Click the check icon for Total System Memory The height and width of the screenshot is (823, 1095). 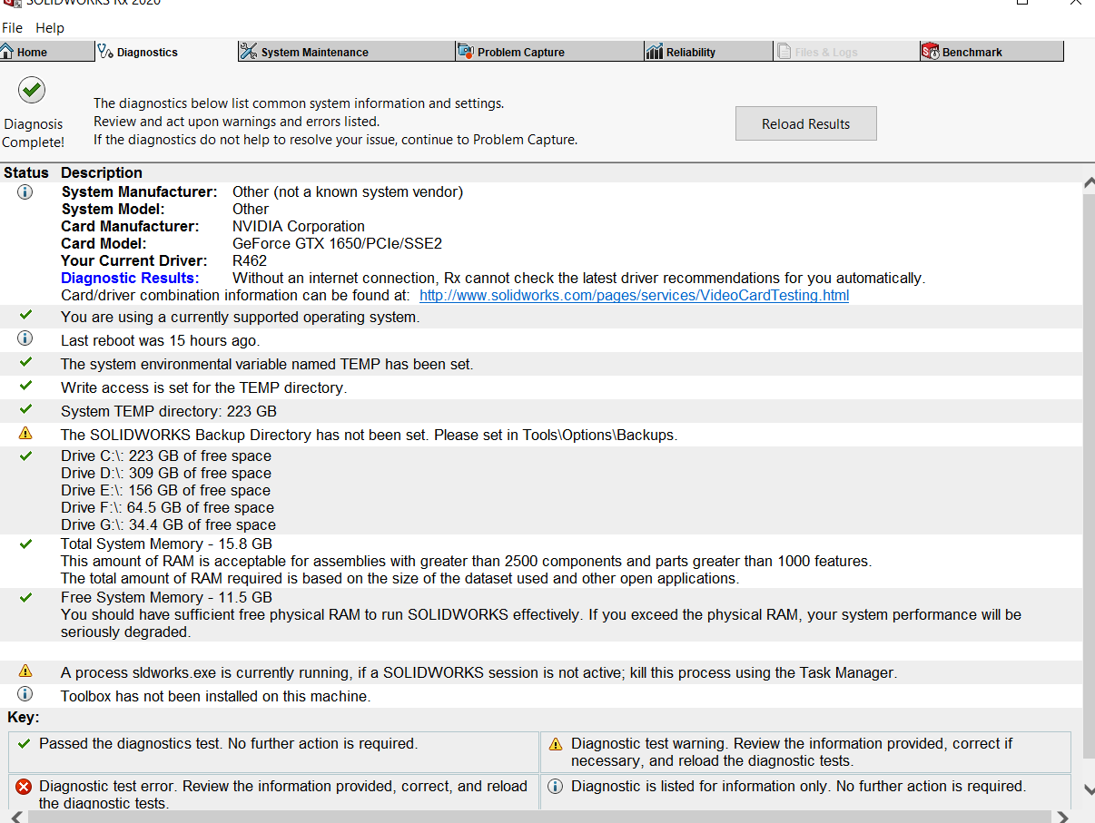click(x=25, y=544)
